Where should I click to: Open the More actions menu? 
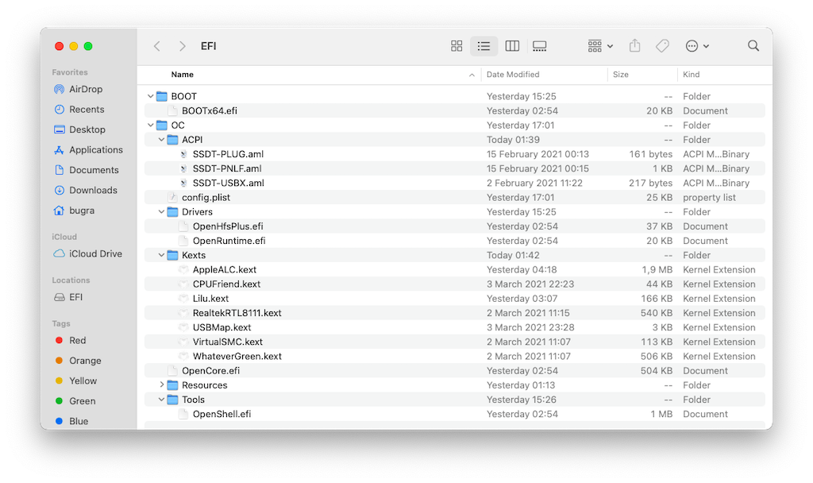pos(697,46)
